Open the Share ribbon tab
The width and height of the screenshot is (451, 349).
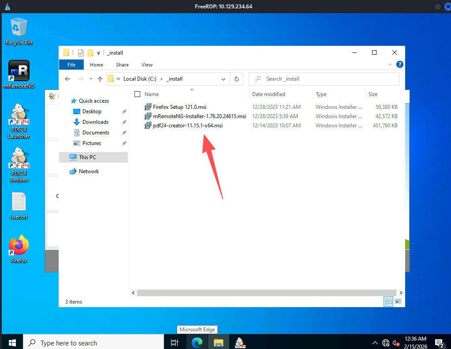point(122,65)
